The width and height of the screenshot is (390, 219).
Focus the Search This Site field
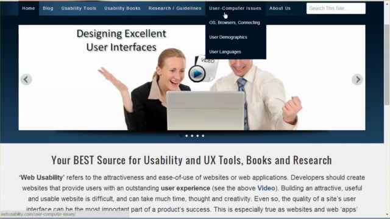336,9
